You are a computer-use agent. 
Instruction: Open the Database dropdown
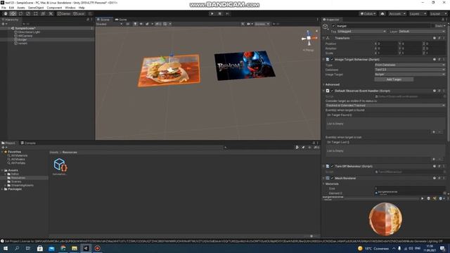click(410, 70)
